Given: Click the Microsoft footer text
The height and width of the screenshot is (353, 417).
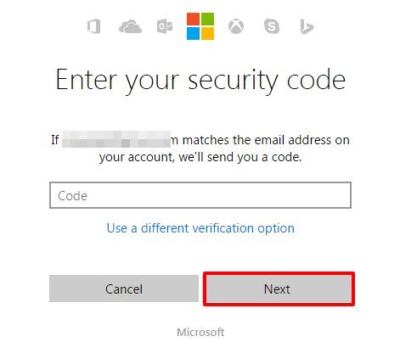Looking at the screenshot, I should coord(200,332).
